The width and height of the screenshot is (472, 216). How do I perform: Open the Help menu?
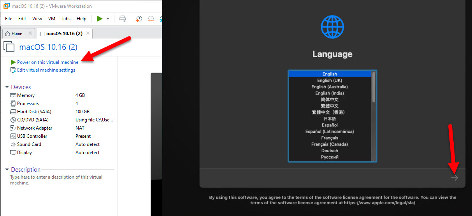click(81, 19)
